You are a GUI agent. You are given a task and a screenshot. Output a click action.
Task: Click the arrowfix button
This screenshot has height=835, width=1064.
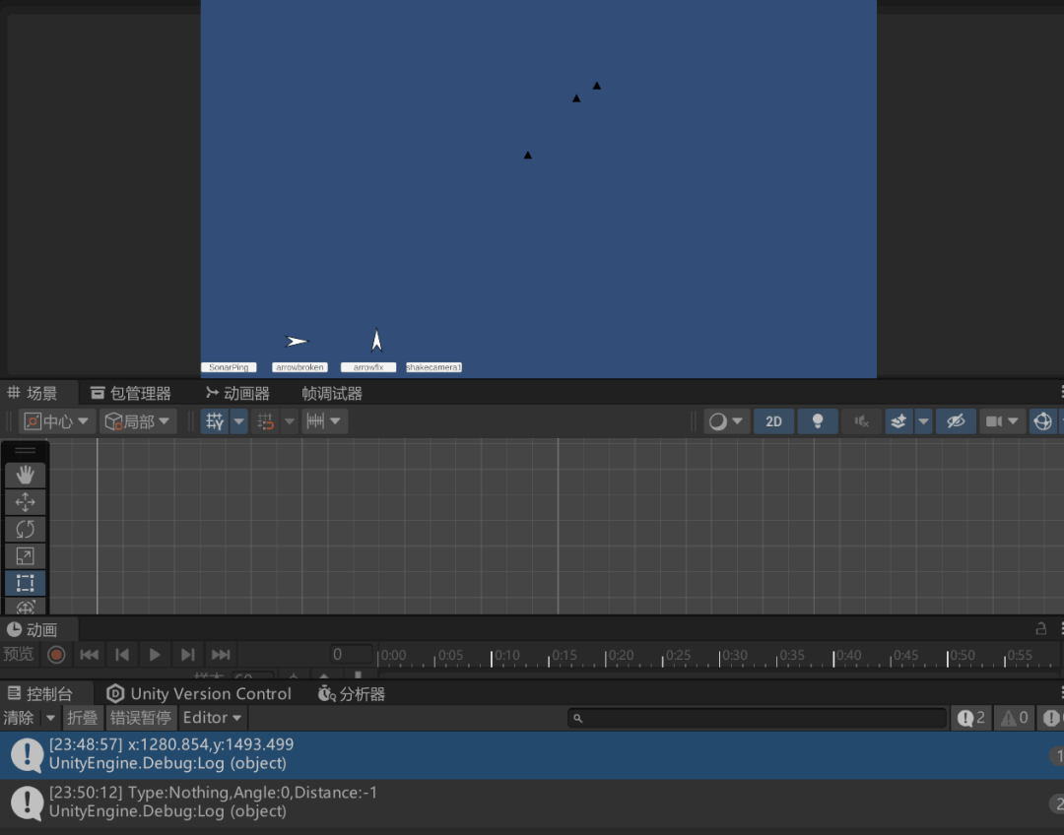click(x=368, y=367)
